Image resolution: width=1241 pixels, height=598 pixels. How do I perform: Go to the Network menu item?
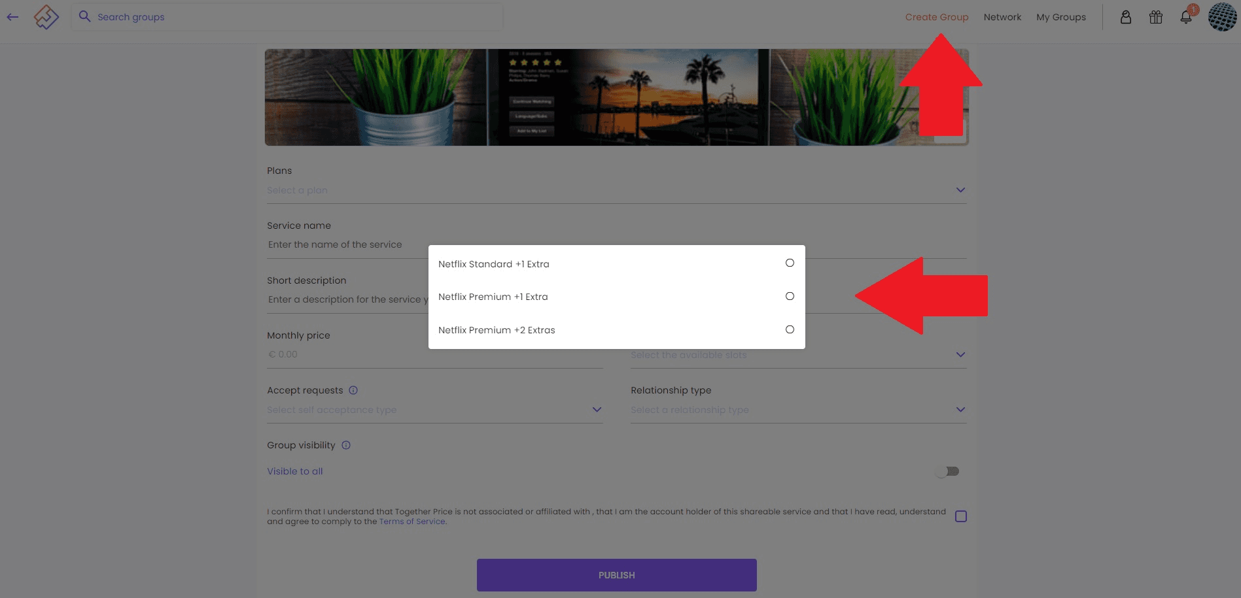pos(1002,17)
